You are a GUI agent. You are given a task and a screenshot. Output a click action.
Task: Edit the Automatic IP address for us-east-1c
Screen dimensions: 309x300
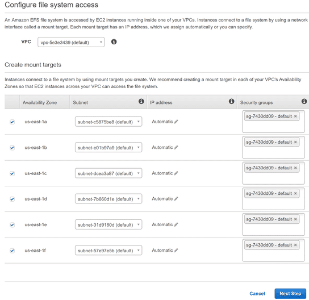click(x=176, y=173)
